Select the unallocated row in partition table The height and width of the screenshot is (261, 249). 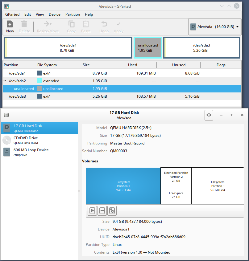point(122,88)
